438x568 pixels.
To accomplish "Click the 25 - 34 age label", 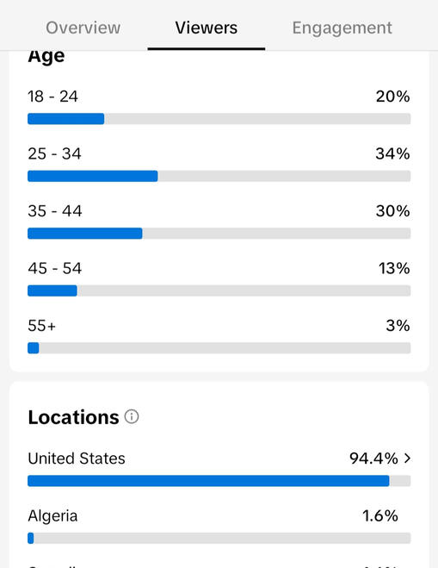I will pos(54,153).
